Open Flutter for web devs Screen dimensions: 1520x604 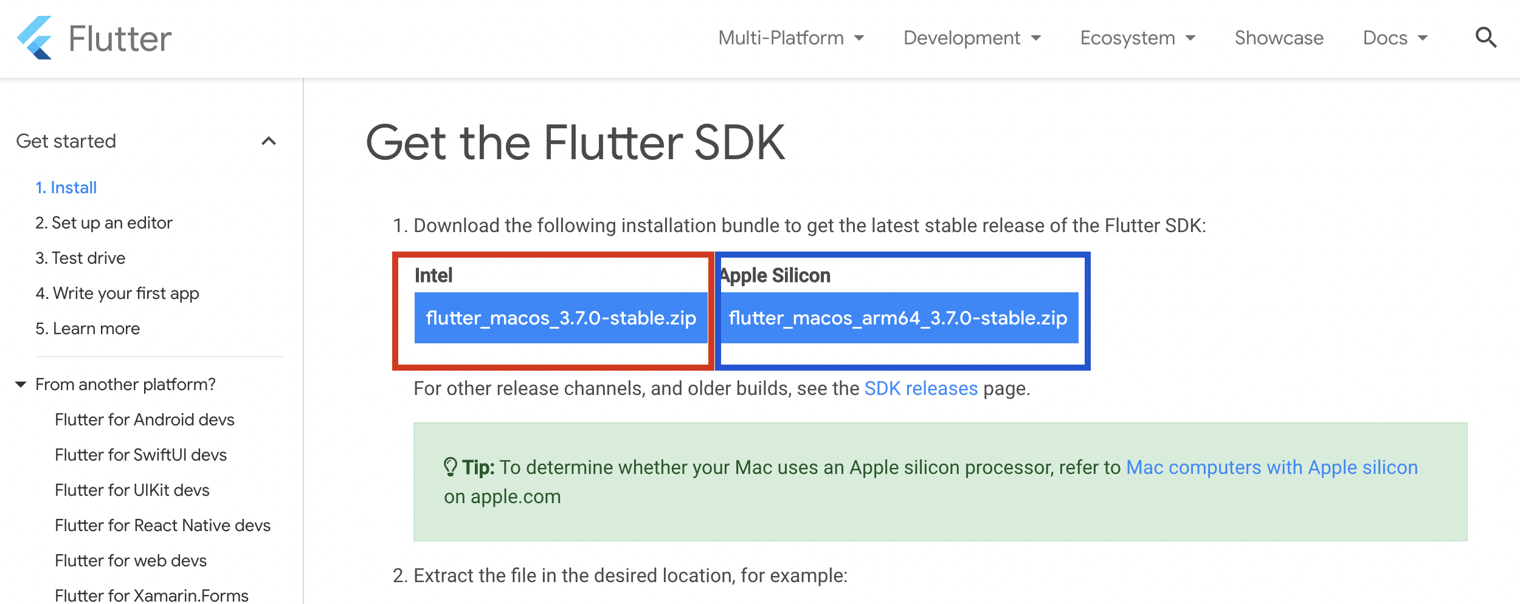point(131,560)
